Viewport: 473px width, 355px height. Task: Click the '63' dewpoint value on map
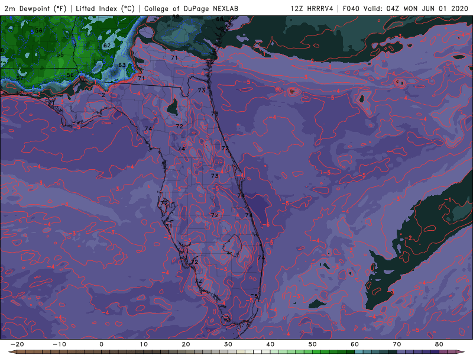(x=122, y=65)
